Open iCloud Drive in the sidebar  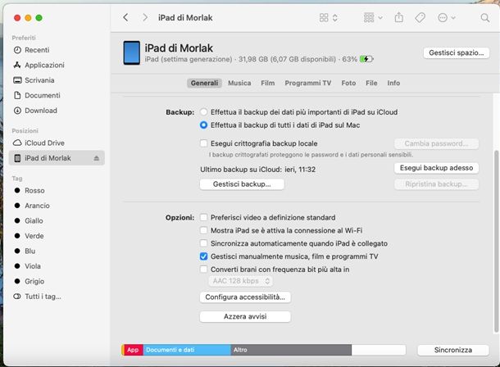point(57,143)
